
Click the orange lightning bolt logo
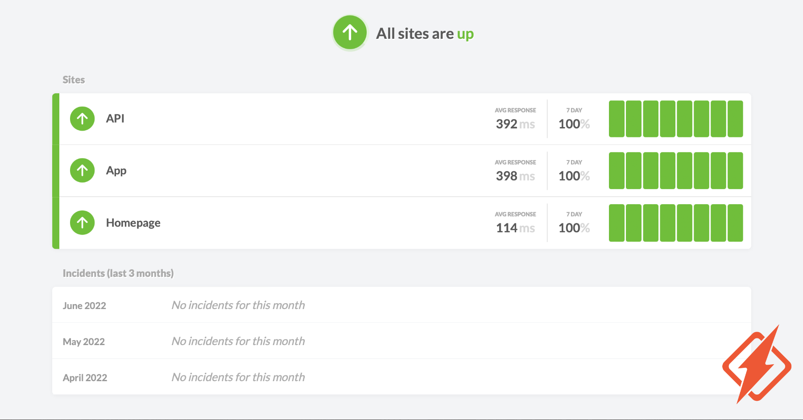coord(757,365)
